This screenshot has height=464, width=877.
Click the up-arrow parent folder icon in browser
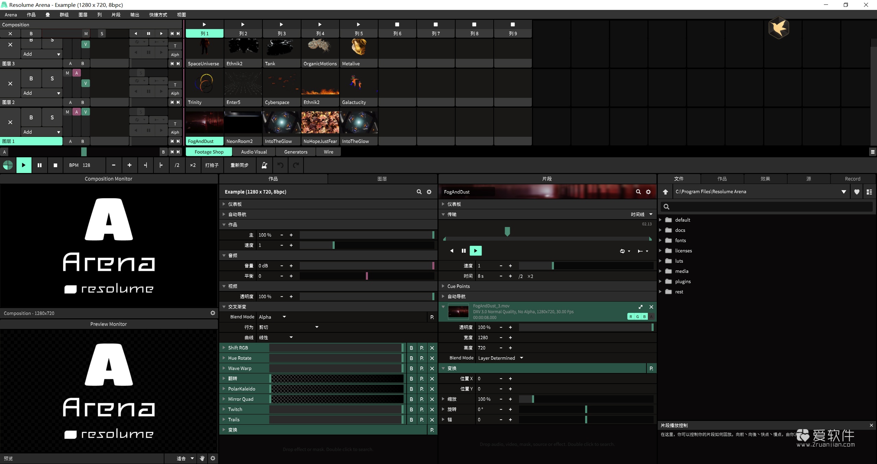tap(665, 191)
